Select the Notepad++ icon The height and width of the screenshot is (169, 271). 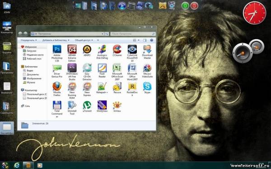coord(102,87)
